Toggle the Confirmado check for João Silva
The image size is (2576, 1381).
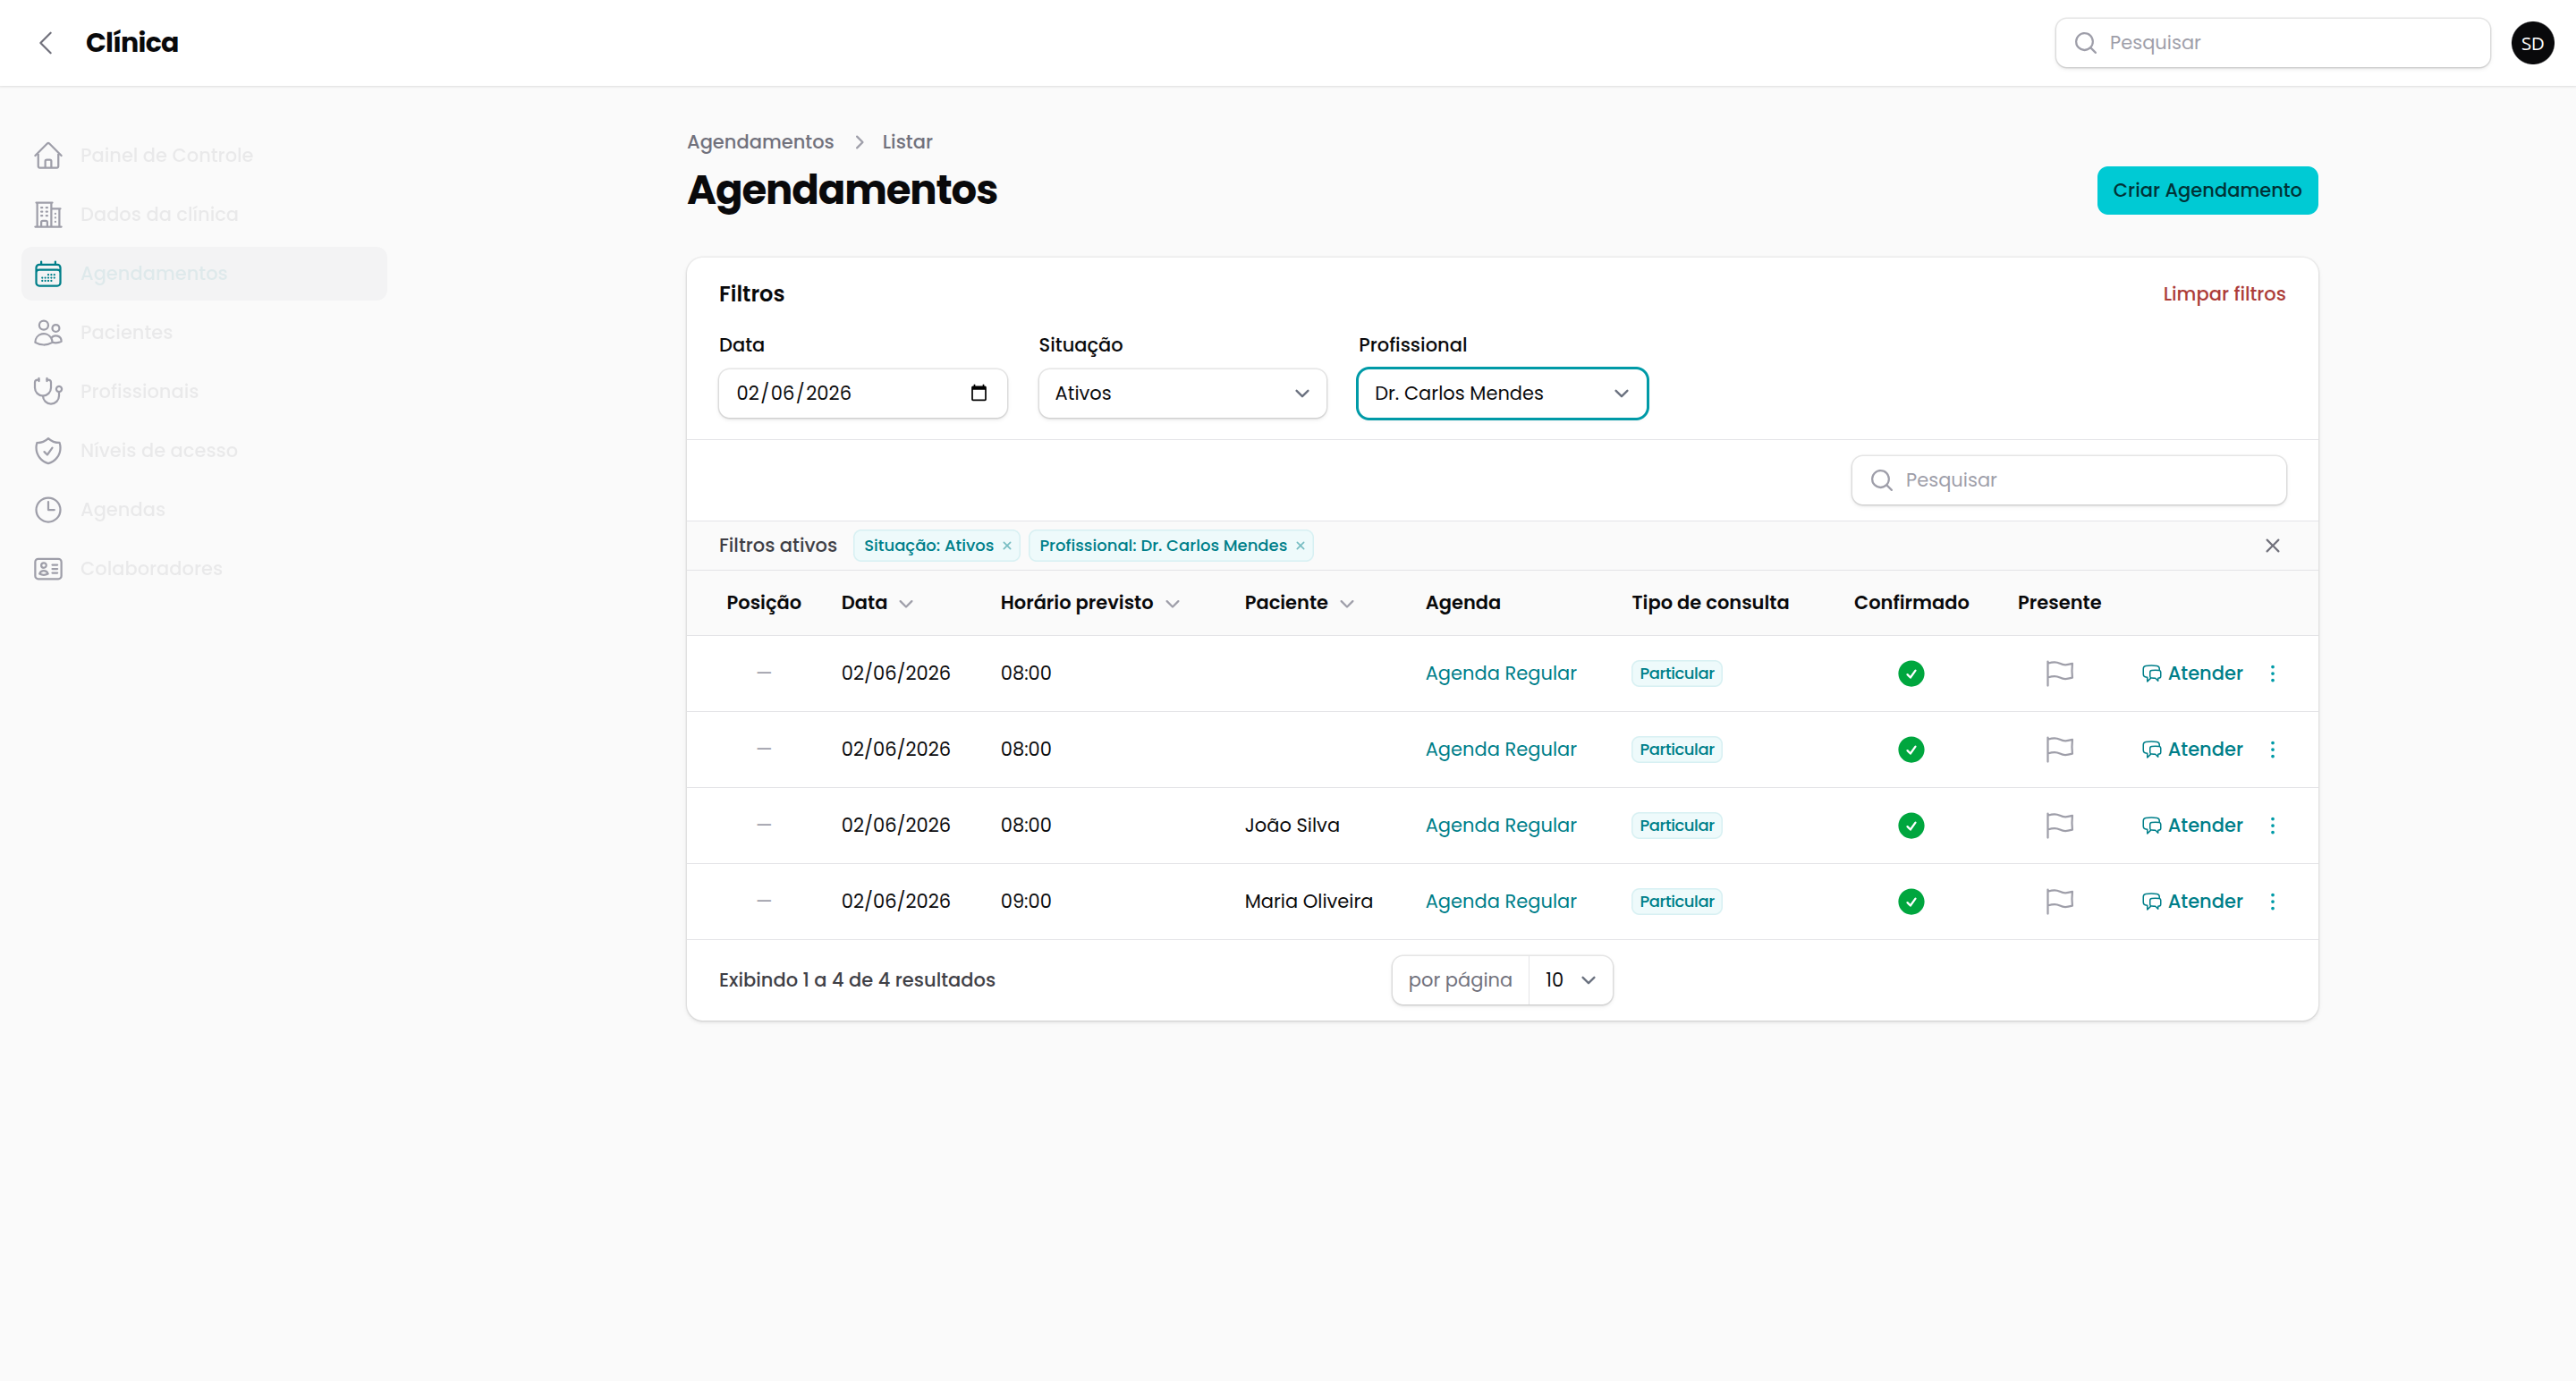click(1910, 825)
